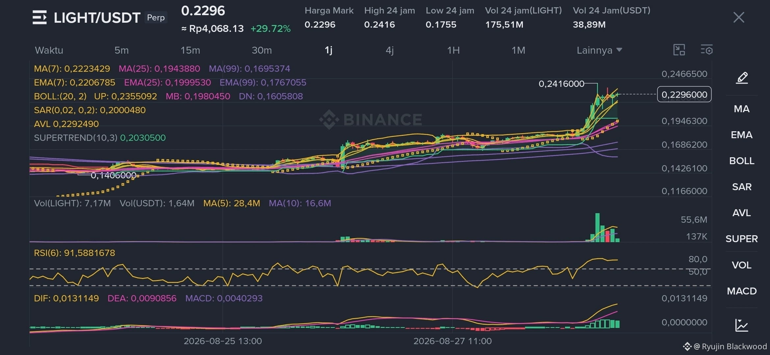Click the MACD: 0,0040293 label
The width and height of the screenshot is (770, 355).
(x=224, y=298)
